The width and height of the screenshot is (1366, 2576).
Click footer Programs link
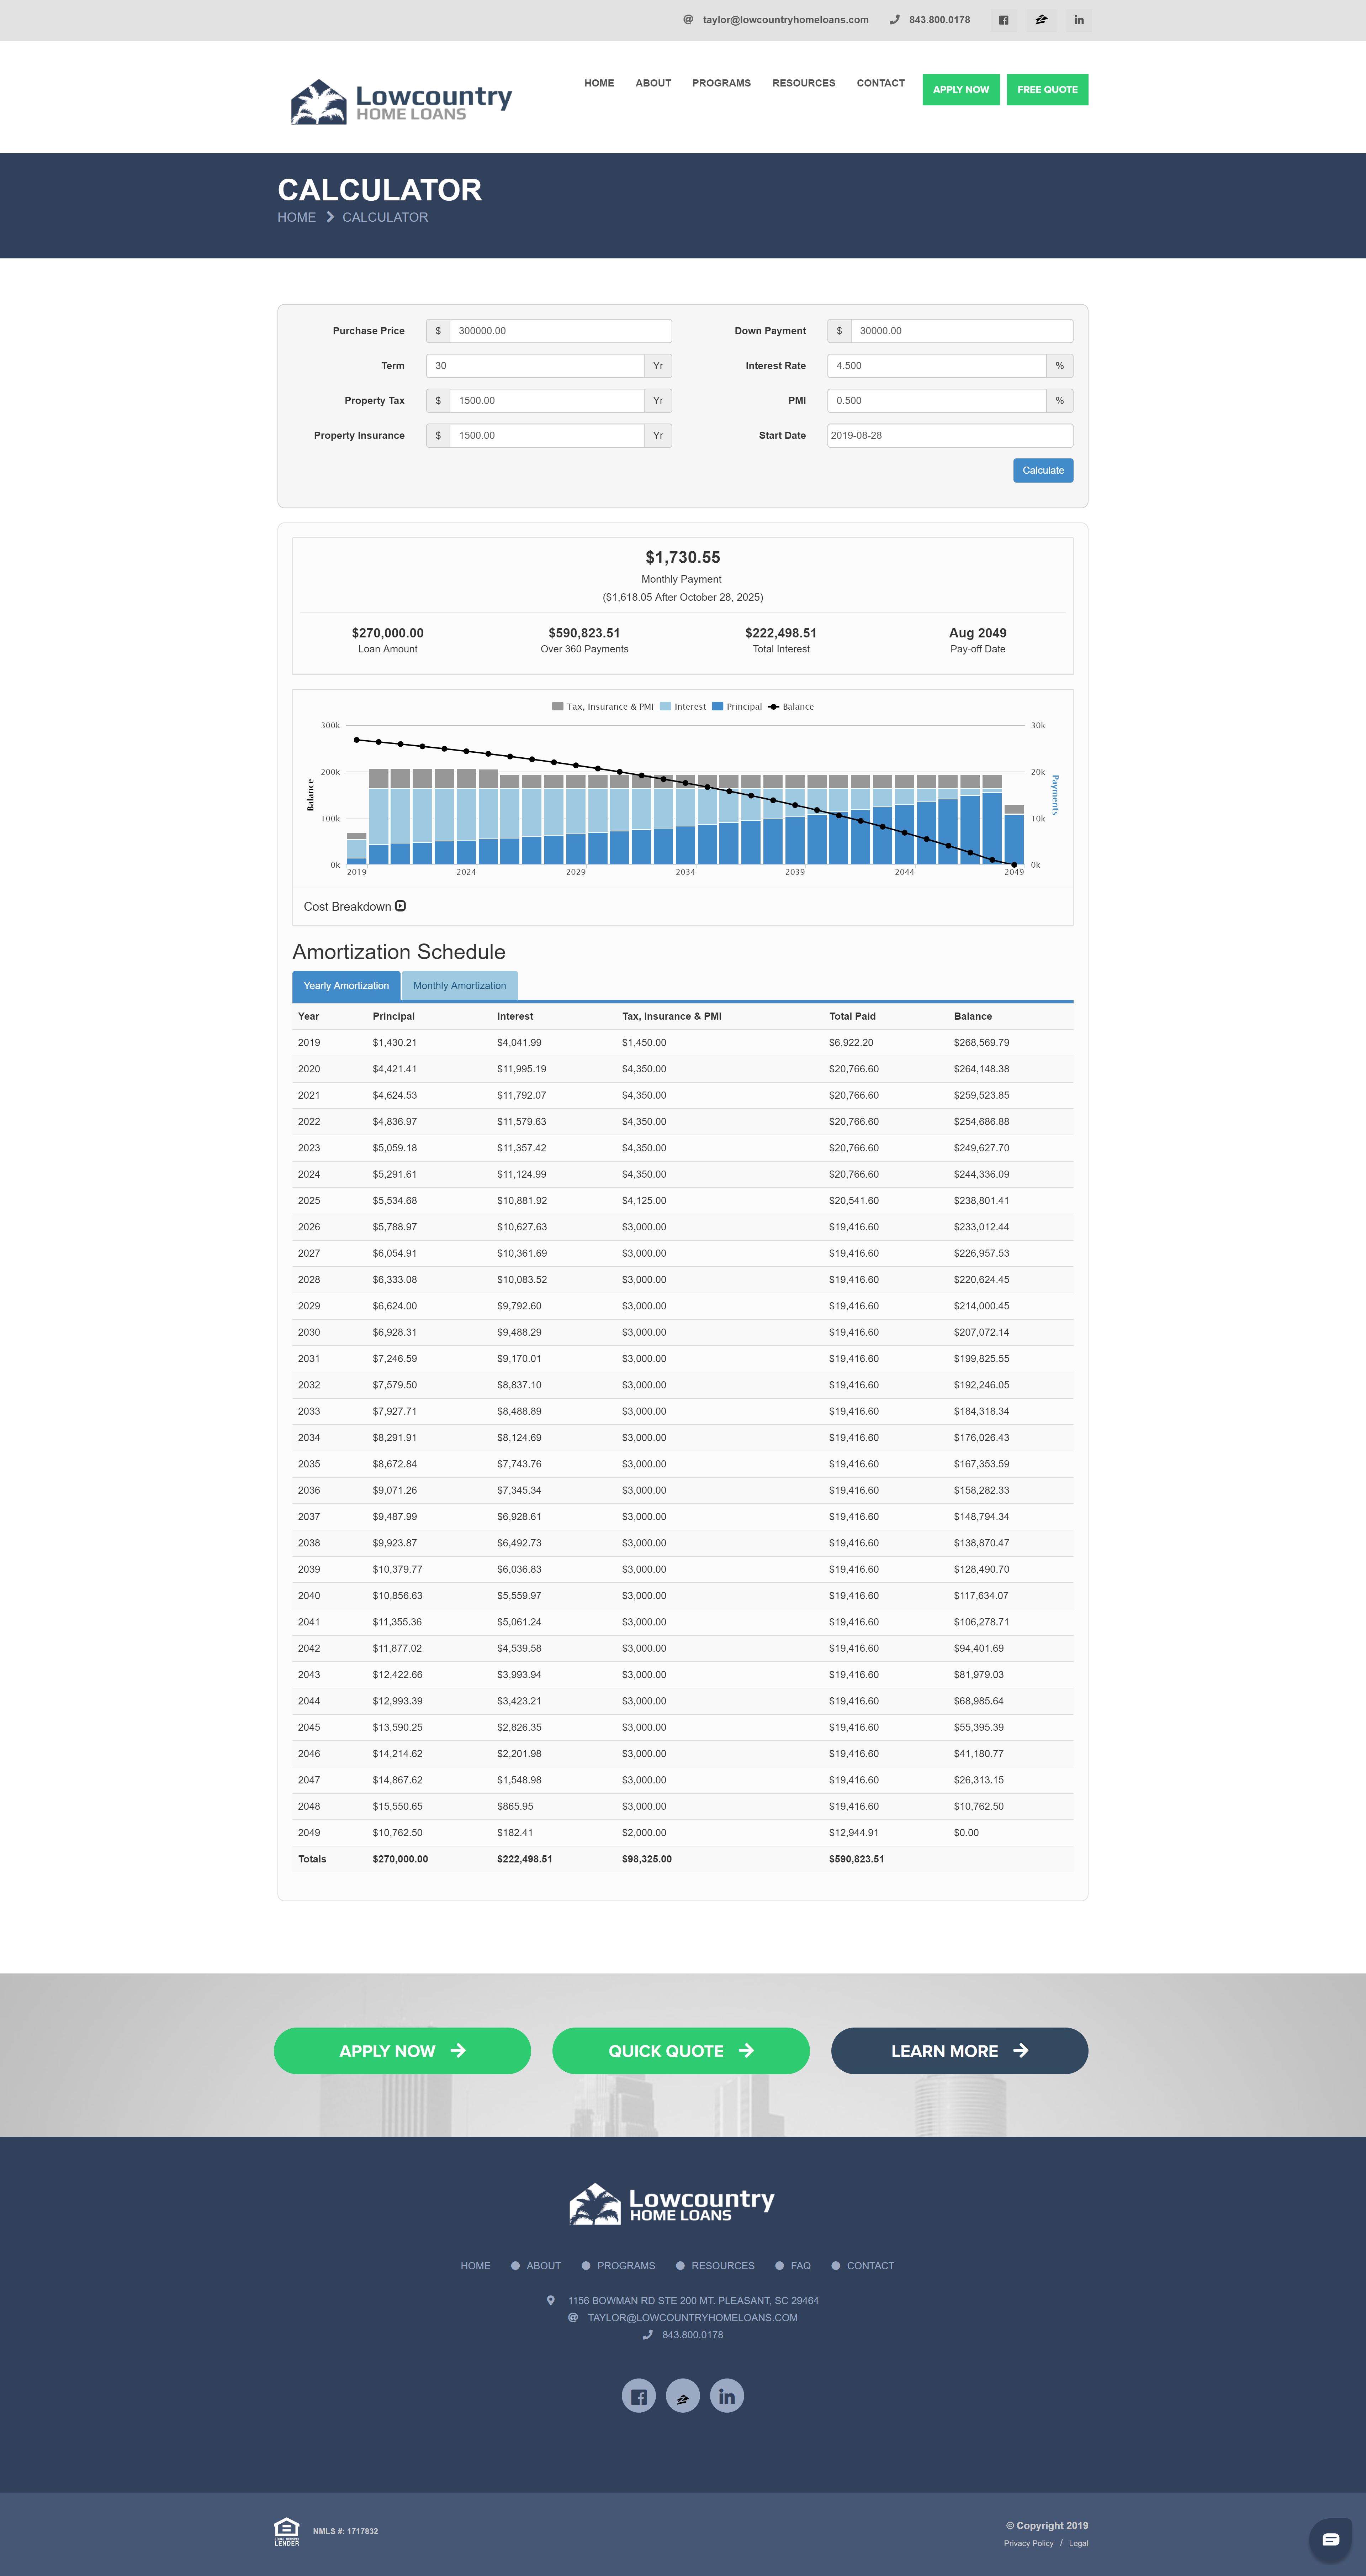(626, 2266)
